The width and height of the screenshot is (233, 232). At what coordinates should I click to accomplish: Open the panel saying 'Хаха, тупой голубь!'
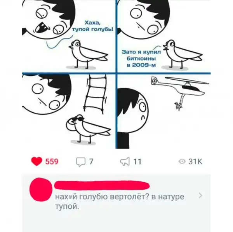(x=69, y=36)
